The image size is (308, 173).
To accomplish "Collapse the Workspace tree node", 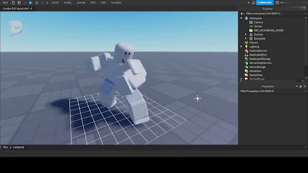I will [241, 18].
